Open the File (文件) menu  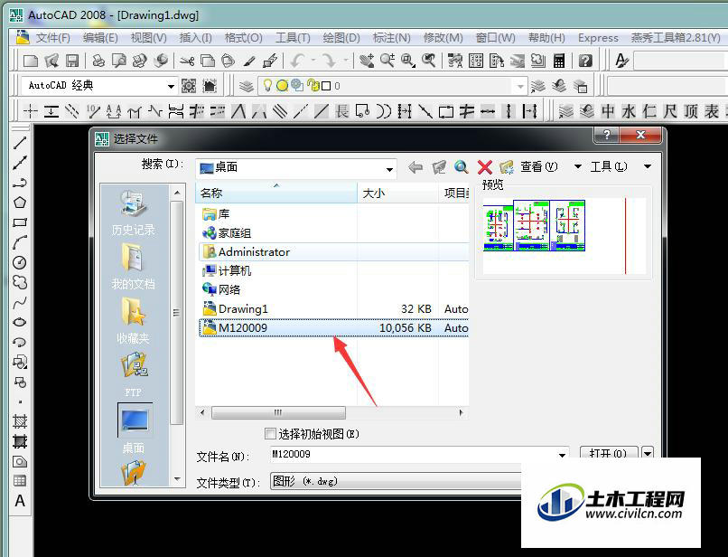point(52,38)
